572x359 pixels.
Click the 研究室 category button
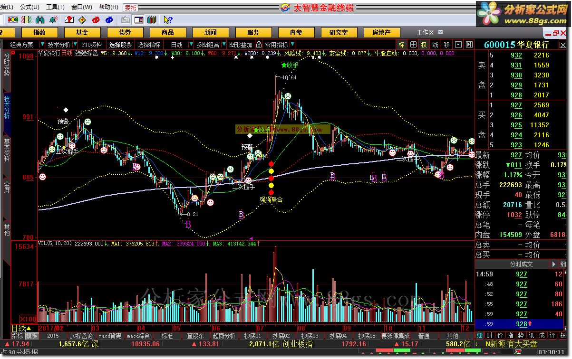339,32
